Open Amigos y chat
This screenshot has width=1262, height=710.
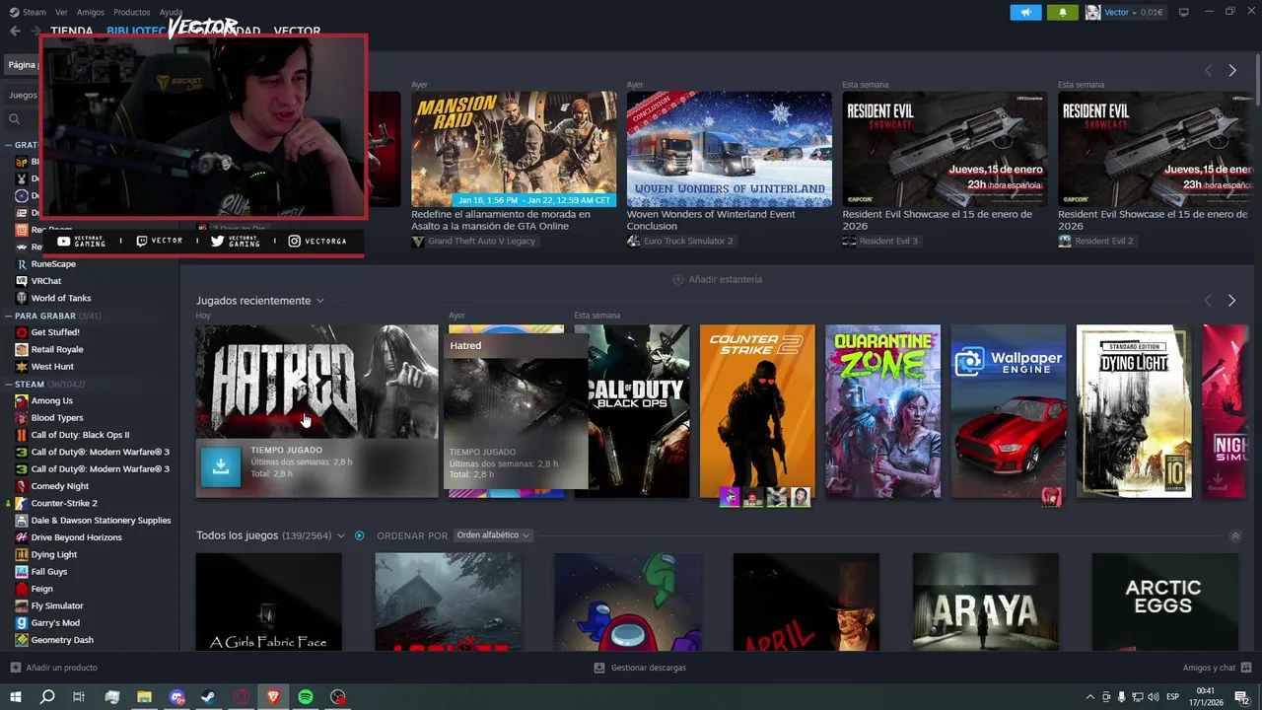(x=1216, y=668)
